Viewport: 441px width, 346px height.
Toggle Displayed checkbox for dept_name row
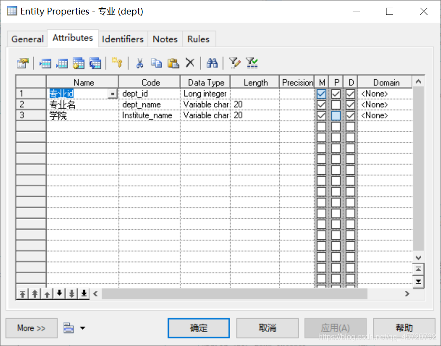[350, 105]
